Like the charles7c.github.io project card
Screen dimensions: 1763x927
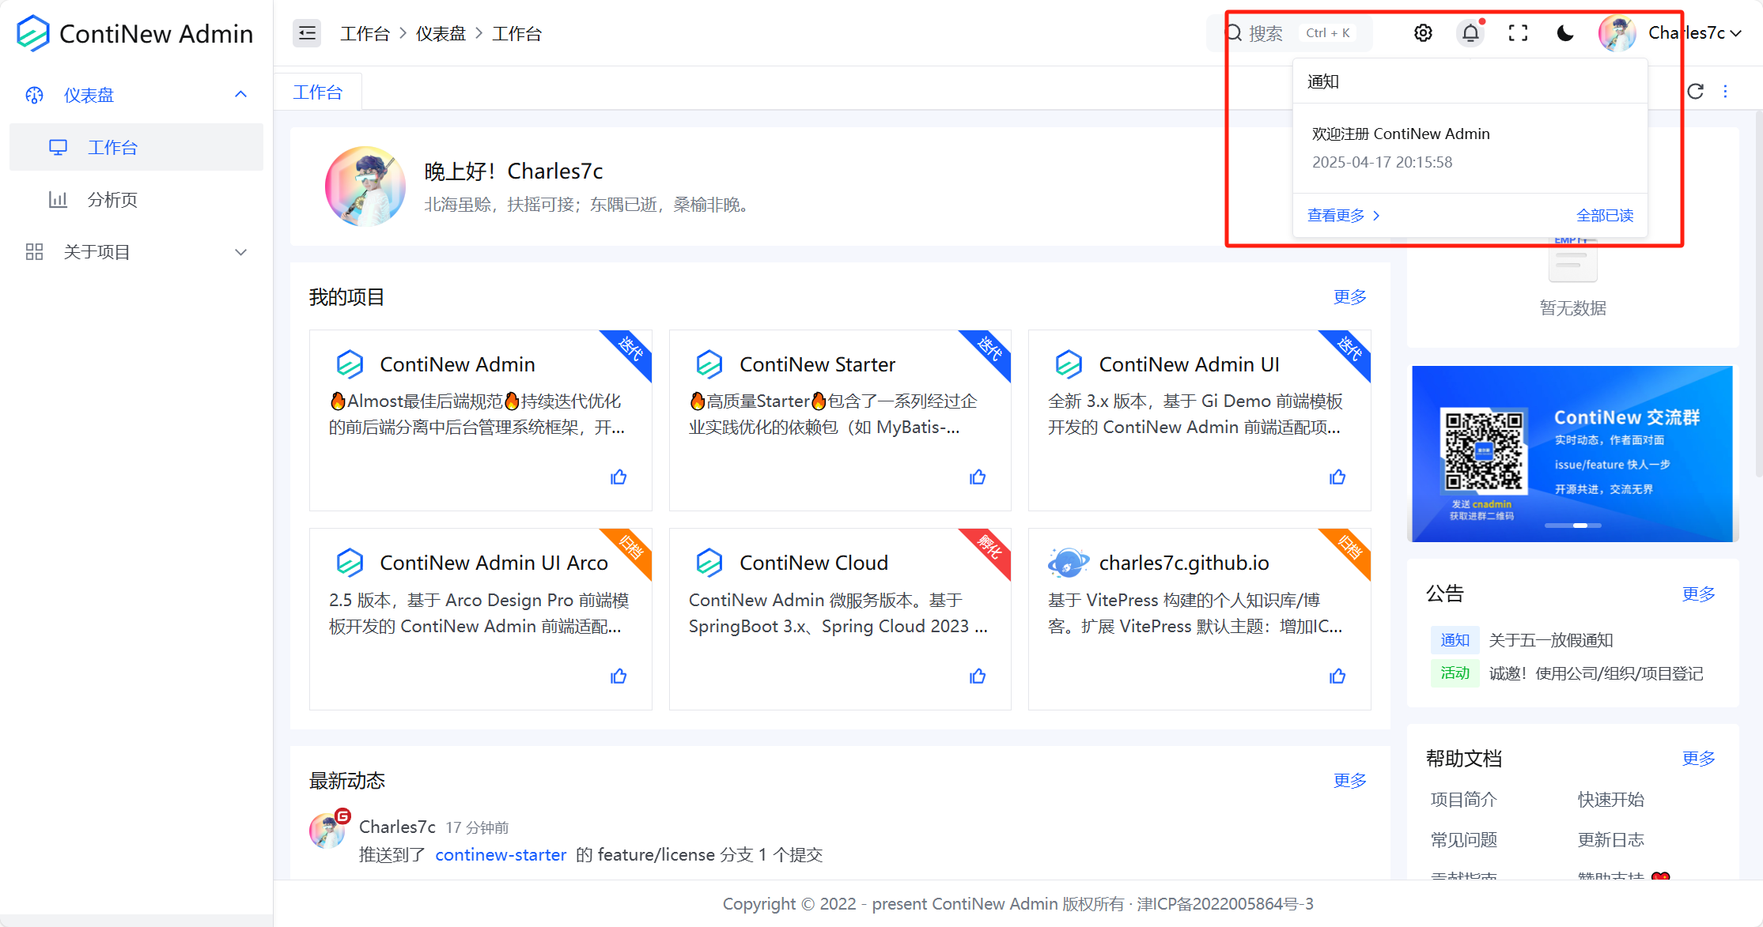coord(1337,676)
